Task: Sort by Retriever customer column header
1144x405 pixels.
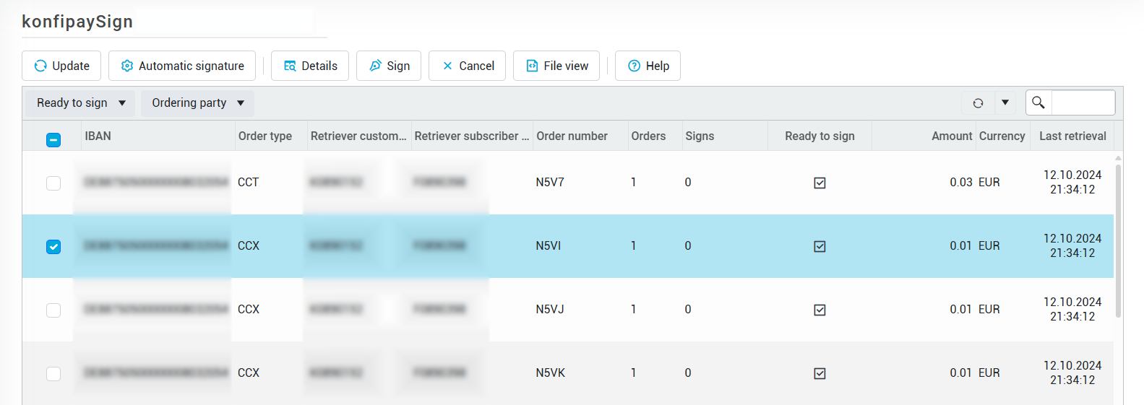Action: [359, 136]
